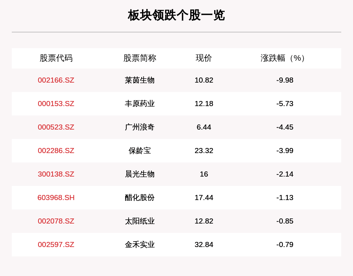This screenshot has width=353, height=276.
Task: Select the 股票代码 column header
Action: 56,58
